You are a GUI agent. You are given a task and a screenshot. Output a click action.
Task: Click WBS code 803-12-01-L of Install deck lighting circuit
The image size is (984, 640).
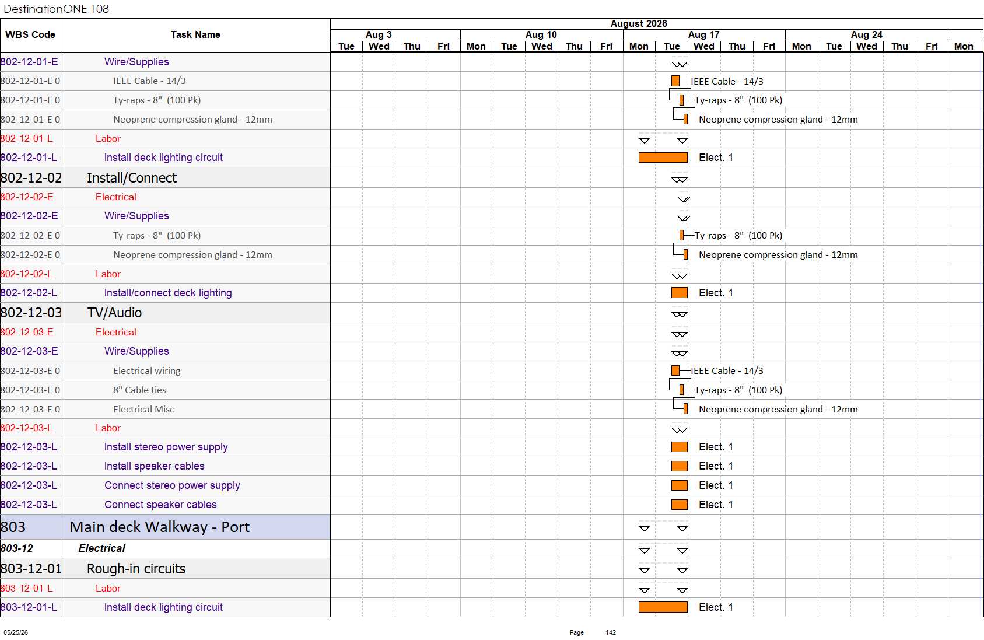[x=29, y=607]
